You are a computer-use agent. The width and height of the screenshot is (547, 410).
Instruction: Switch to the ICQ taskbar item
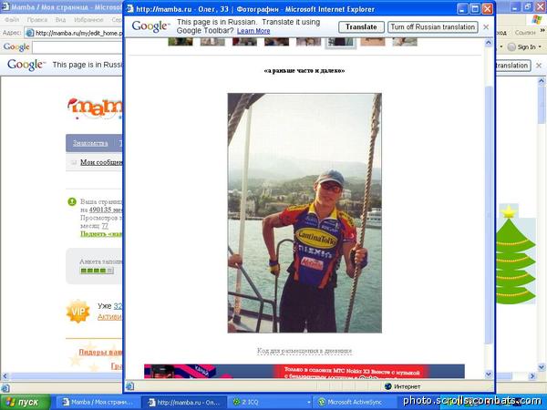point(270,403)
